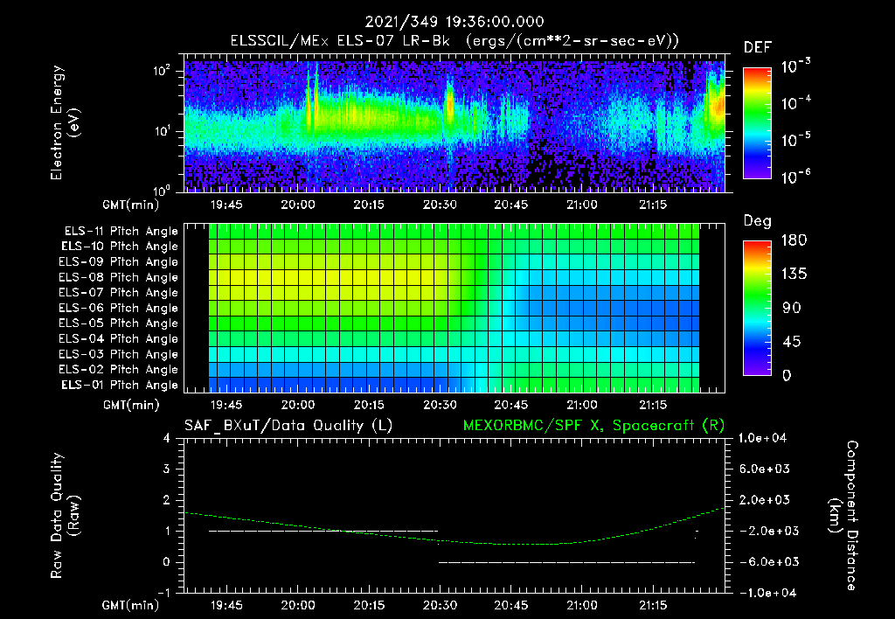Click 21:00 tick under the pitch angle panel

click(x=581, y=406)
